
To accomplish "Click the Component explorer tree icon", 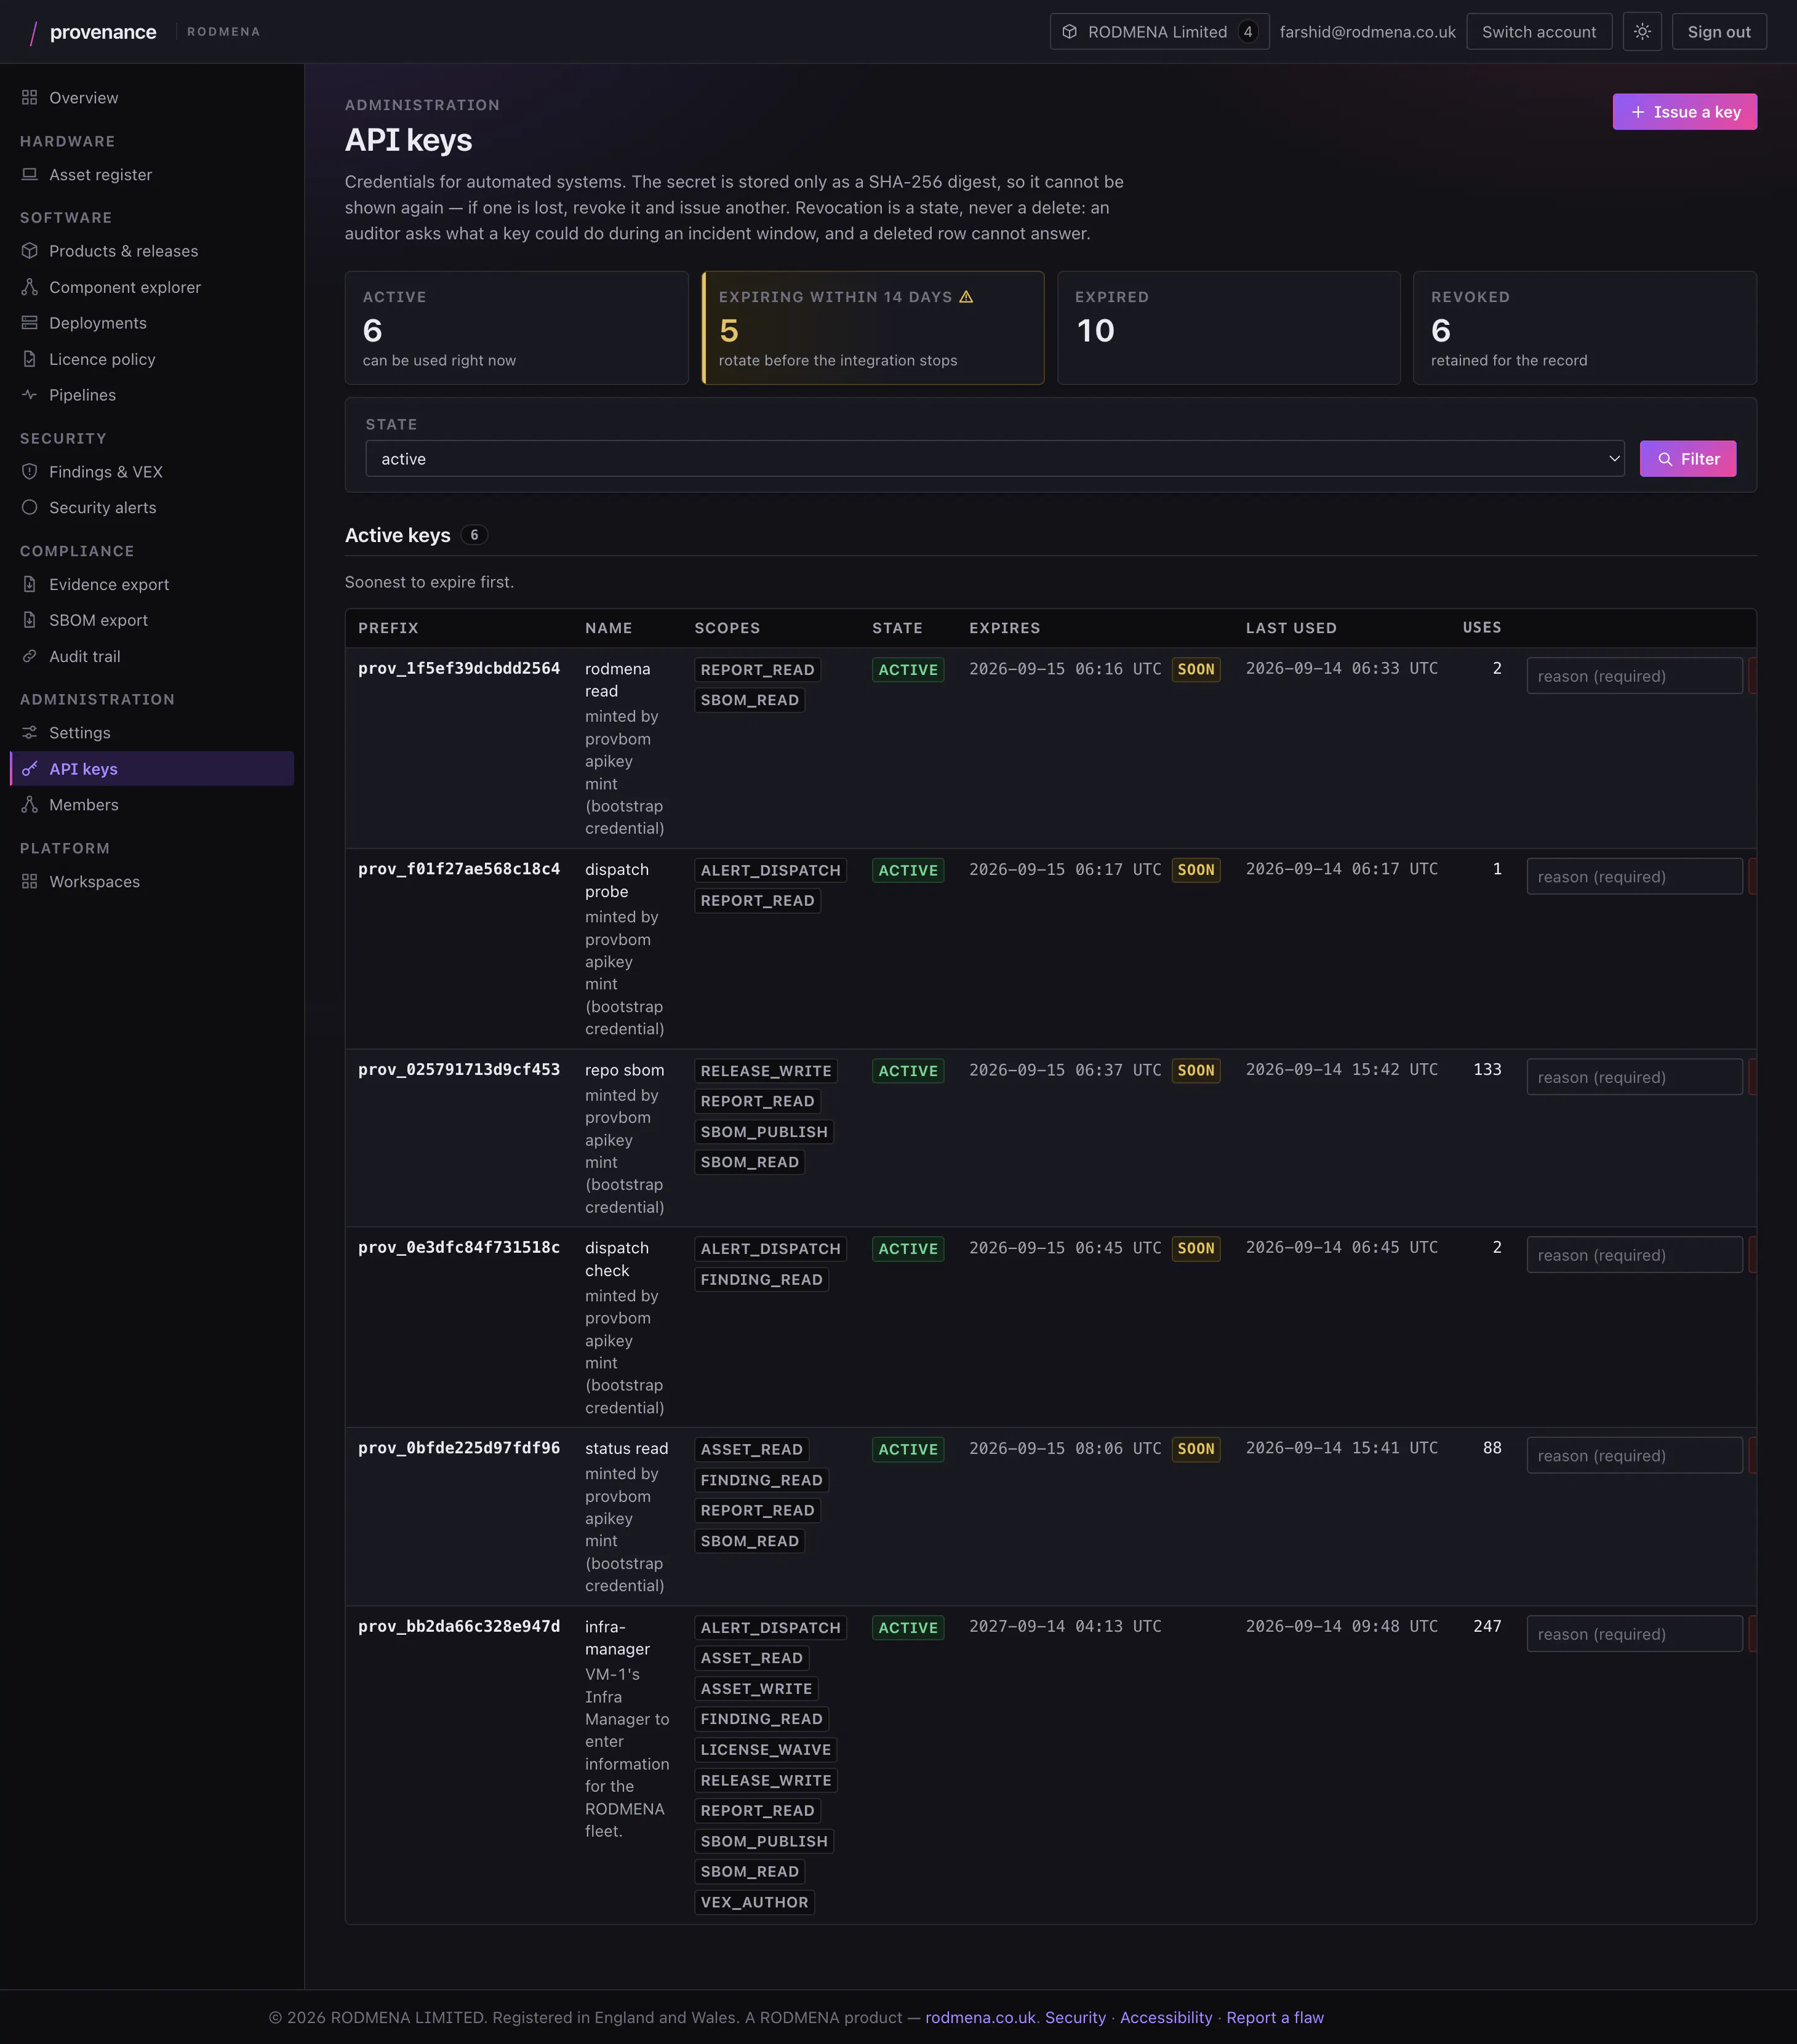I will coord(30,287).
